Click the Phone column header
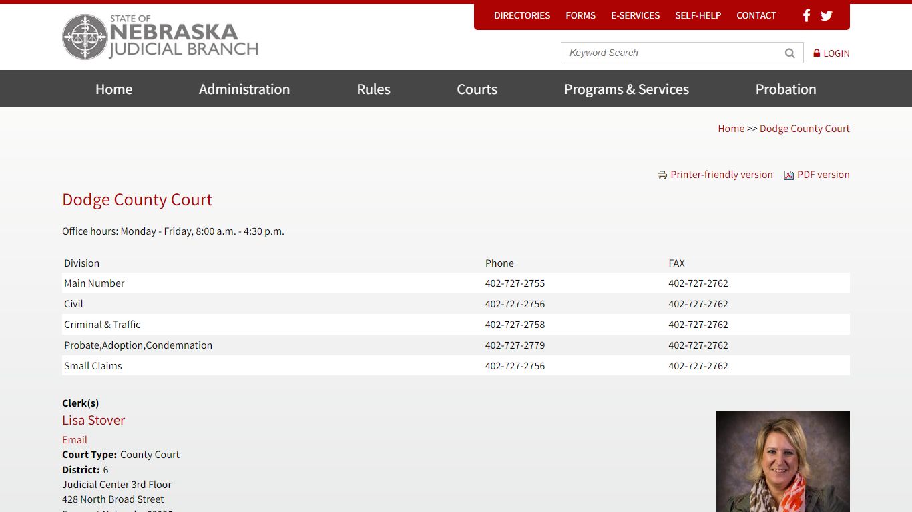Image resolution: width=912 pixels, height=512 pixels. pyautogui.click(x=499, y=263)
